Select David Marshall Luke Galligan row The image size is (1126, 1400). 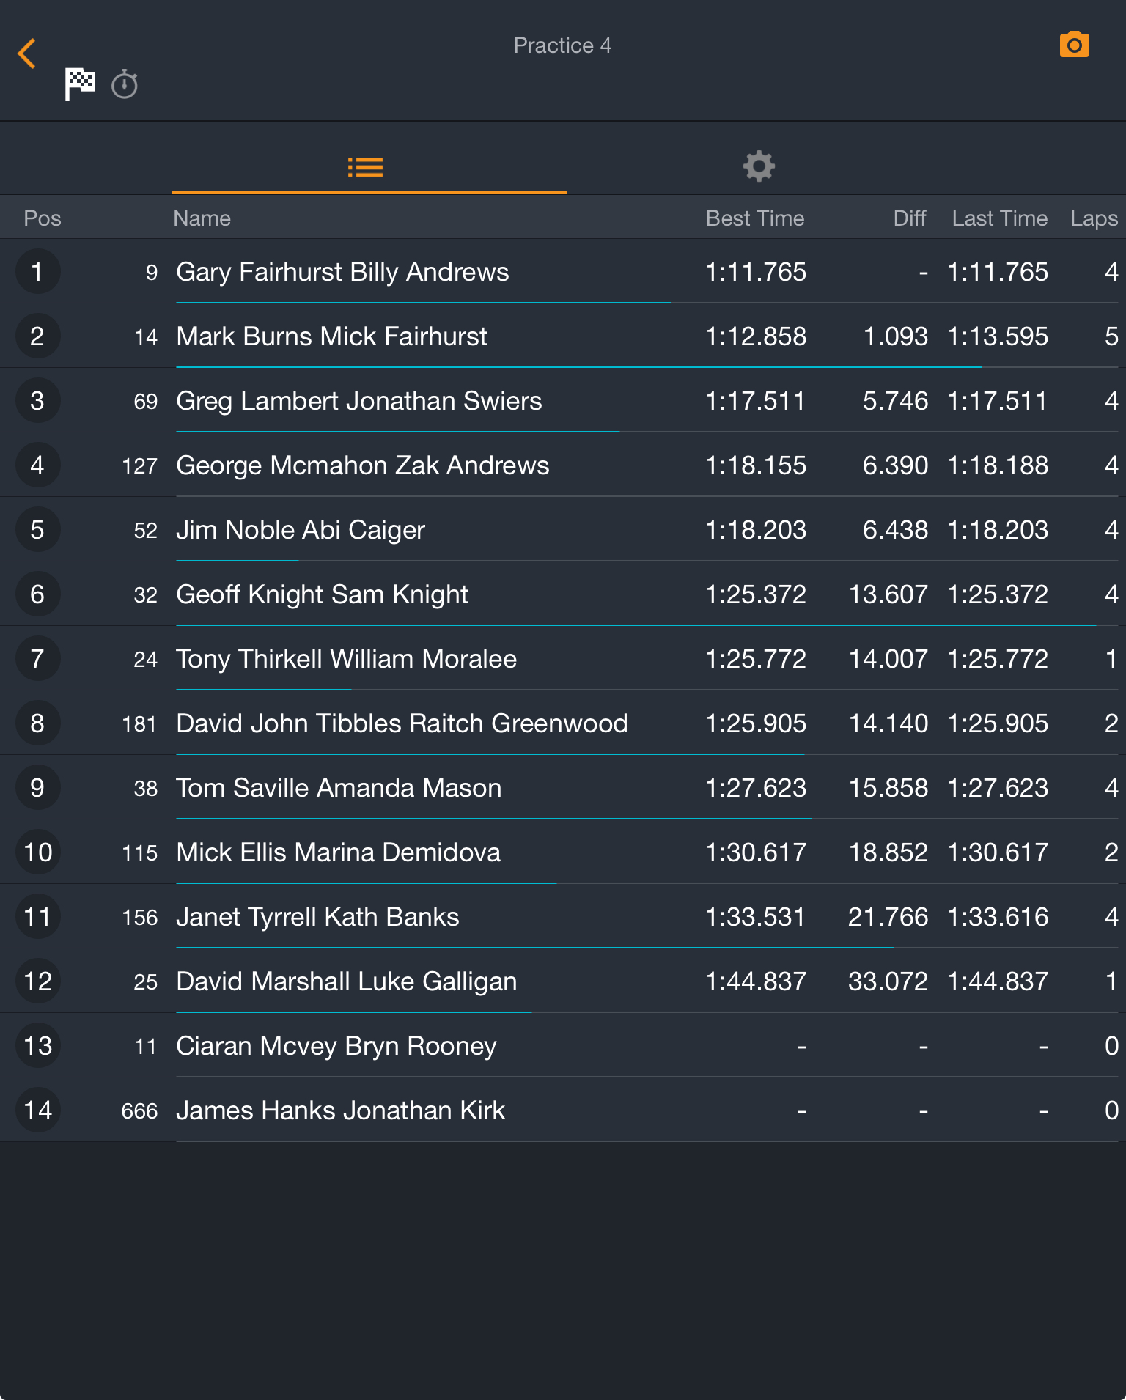coord(563,981)
